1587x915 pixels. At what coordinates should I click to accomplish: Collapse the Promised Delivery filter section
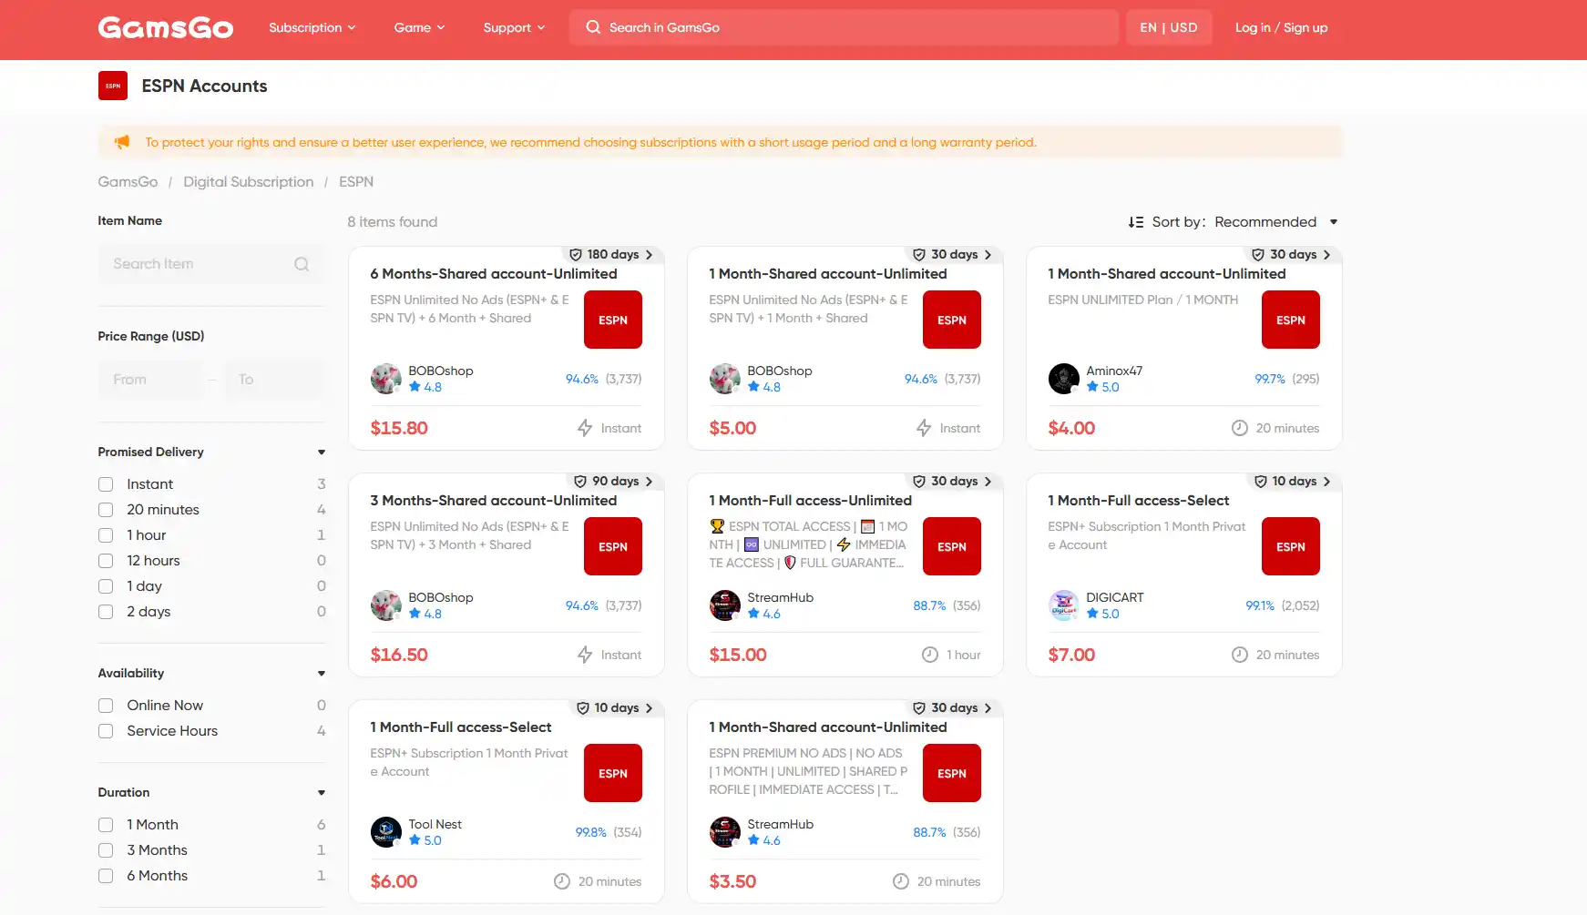pyautogui.click(x=321, y=452)
